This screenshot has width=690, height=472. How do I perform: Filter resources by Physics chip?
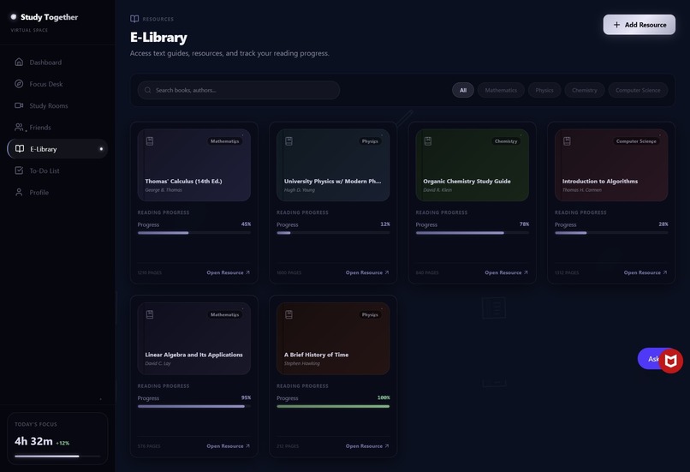[544, 90]
